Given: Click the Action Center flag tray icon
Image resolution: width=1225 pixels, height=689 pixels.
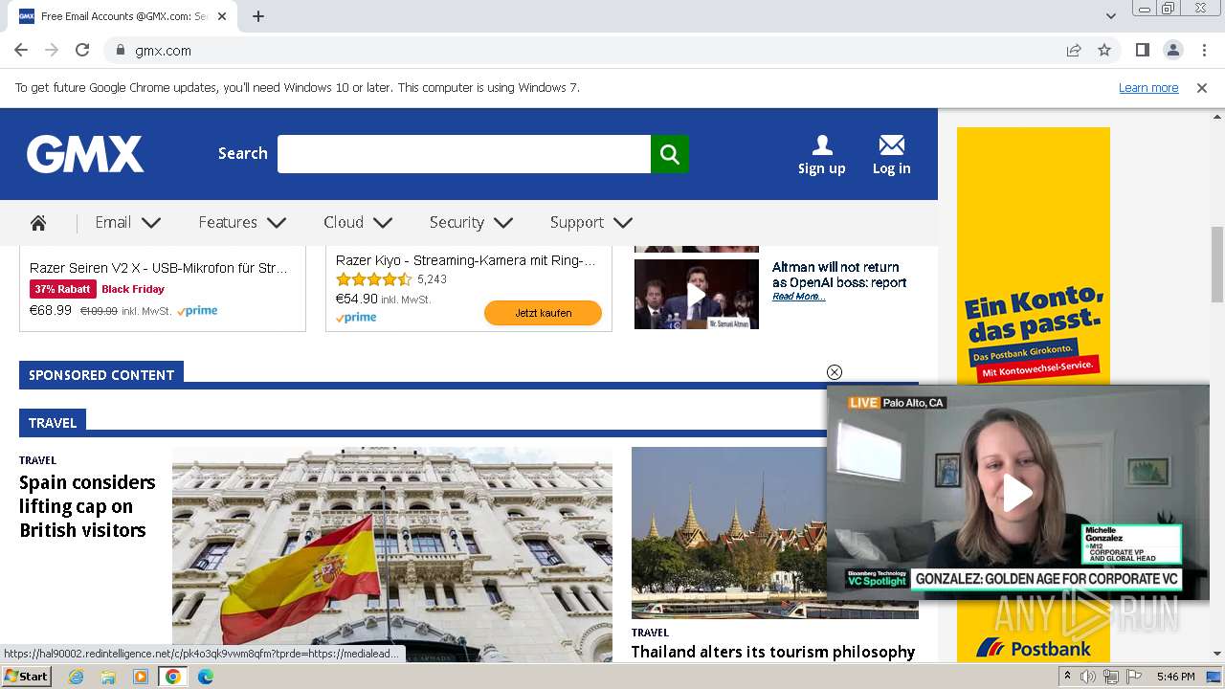Looking at the screenshot, I should [x=1134, y=677].
